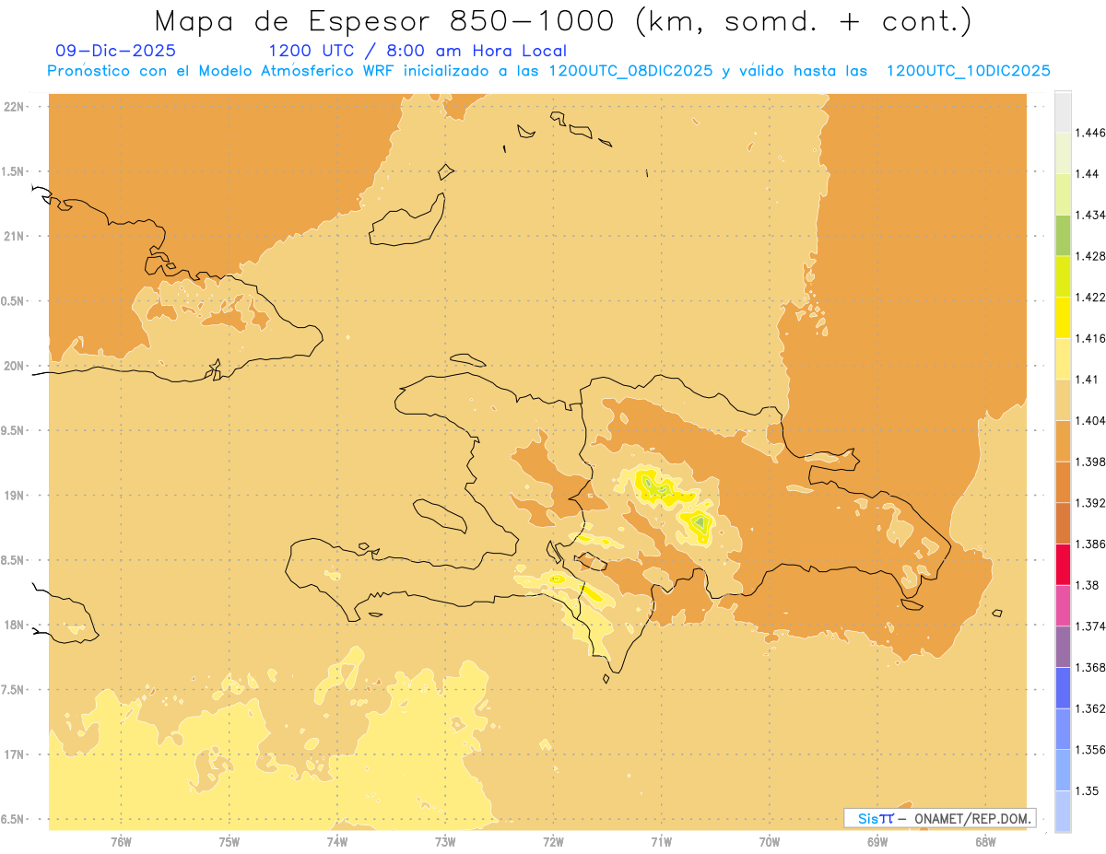Click the latitude label '18N'
This screenshot has height=854, width=1106.
pos(14,626)
